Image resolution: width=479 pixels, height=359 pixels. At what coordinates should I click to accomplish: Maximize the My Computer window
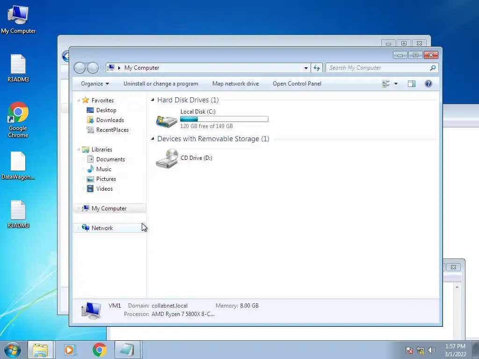click(415, 55)
